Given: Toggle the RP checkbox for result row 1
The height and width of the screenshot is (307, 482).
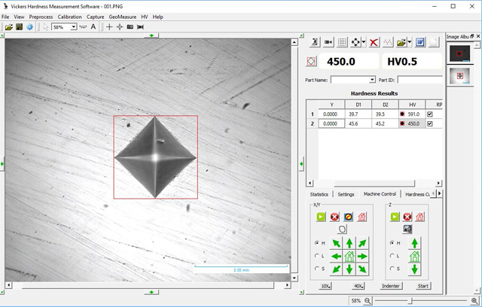Looking at the screenshot, I should 430,114.
